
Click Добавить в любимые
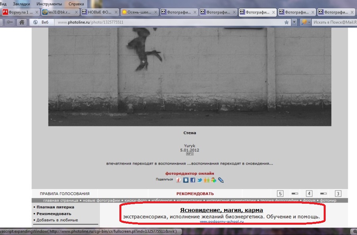pyautogui.click(x=57, y=220)
